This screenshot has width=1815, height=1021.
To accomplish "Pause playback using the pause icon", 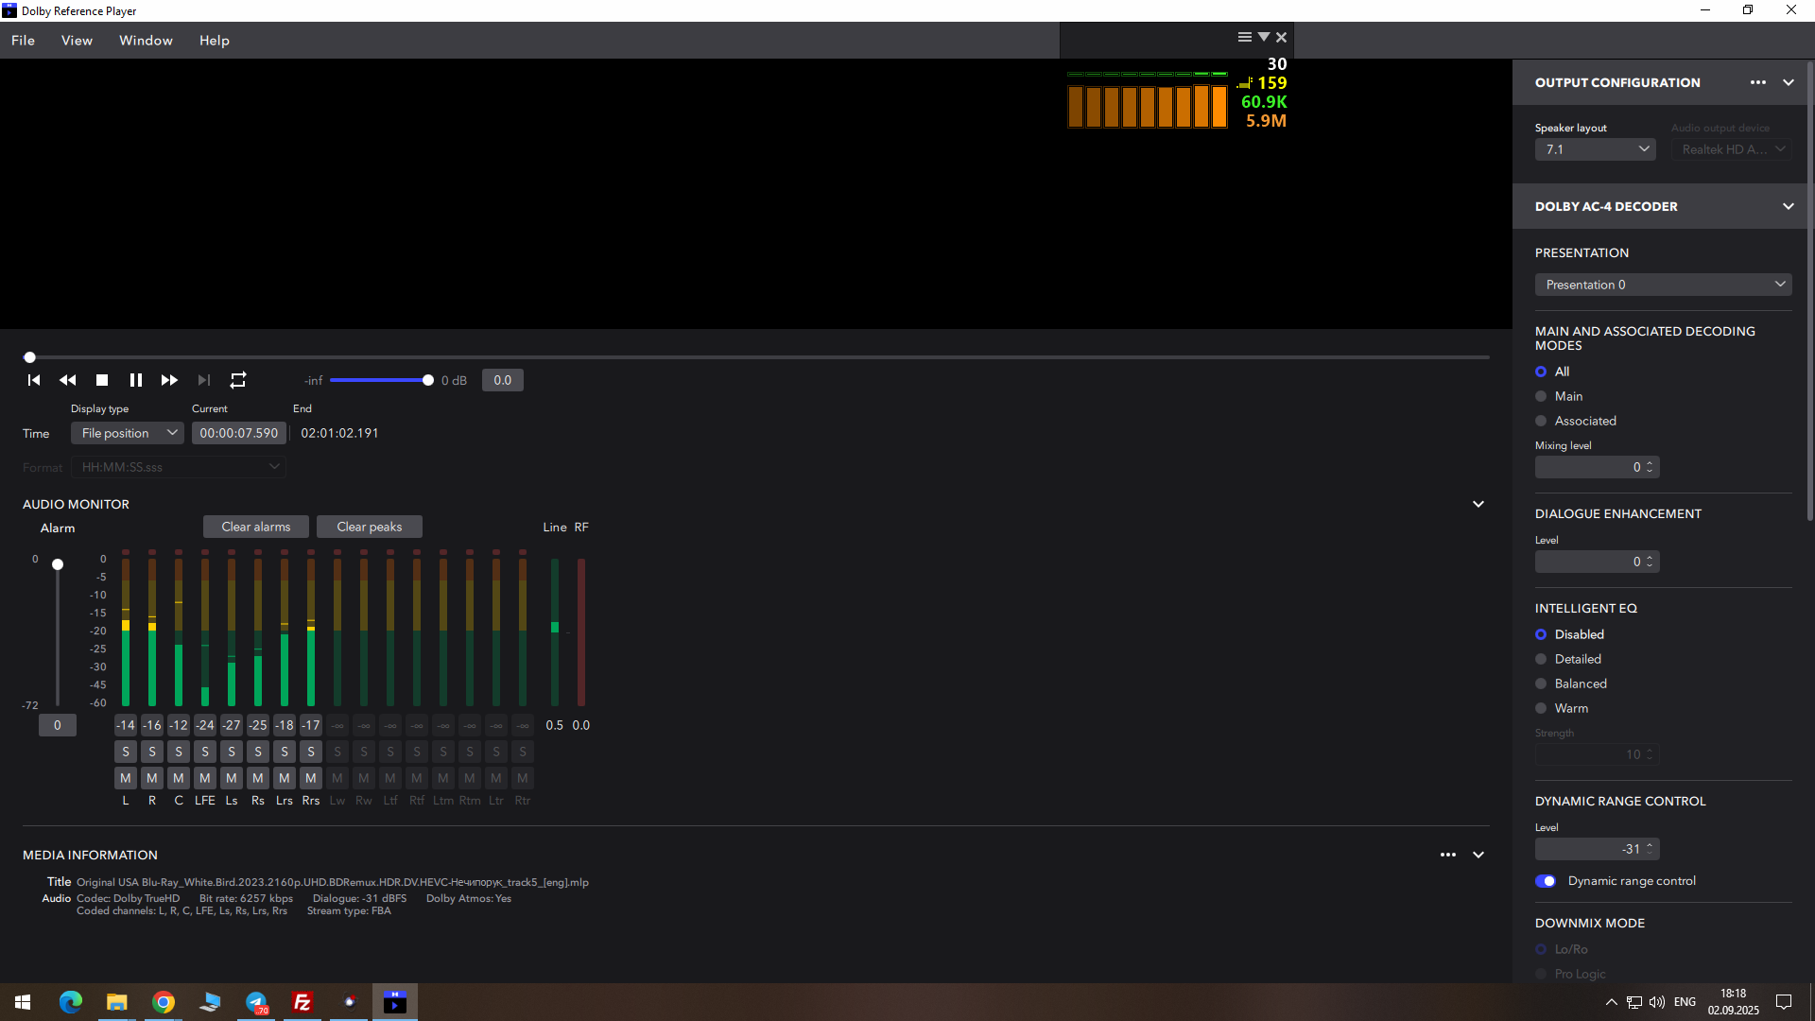I will tap(136, 380).
